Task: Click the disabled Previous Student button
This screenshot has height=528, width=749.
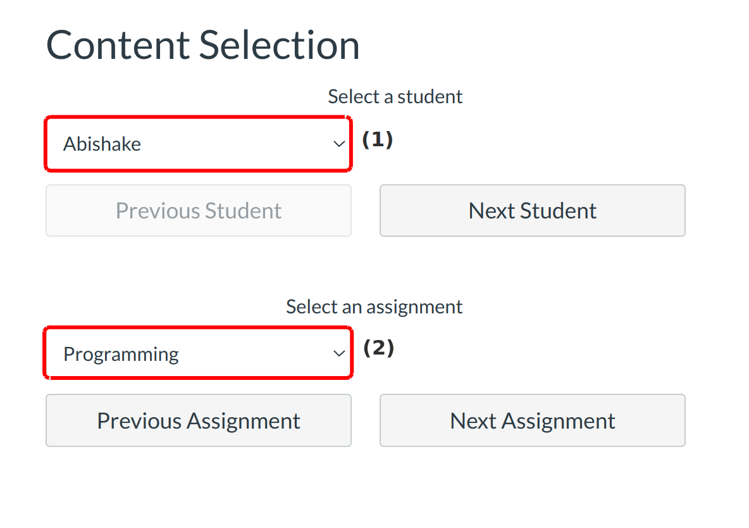Action: 198,210
